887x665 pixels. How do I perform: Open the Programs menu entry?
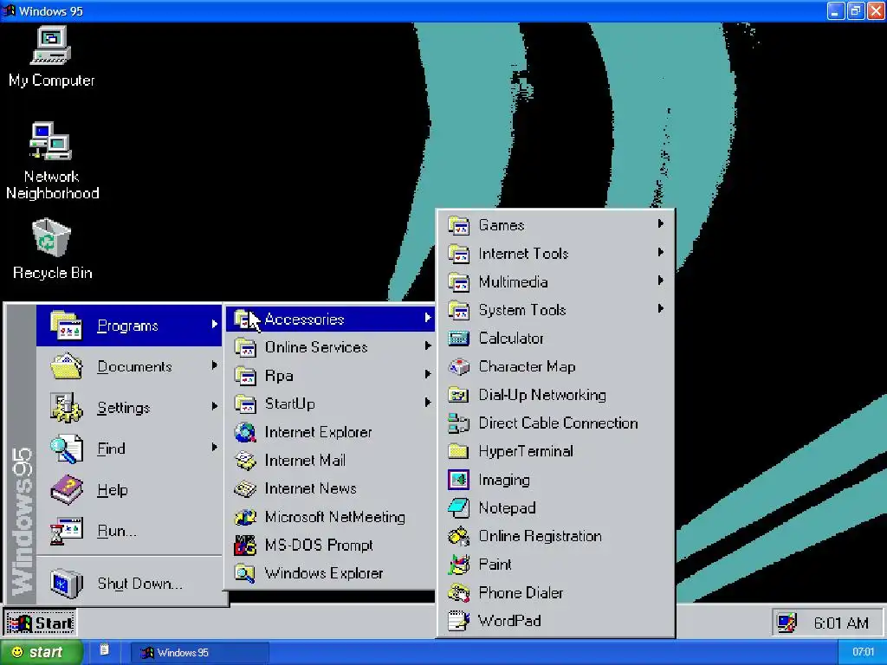(130, 326)
